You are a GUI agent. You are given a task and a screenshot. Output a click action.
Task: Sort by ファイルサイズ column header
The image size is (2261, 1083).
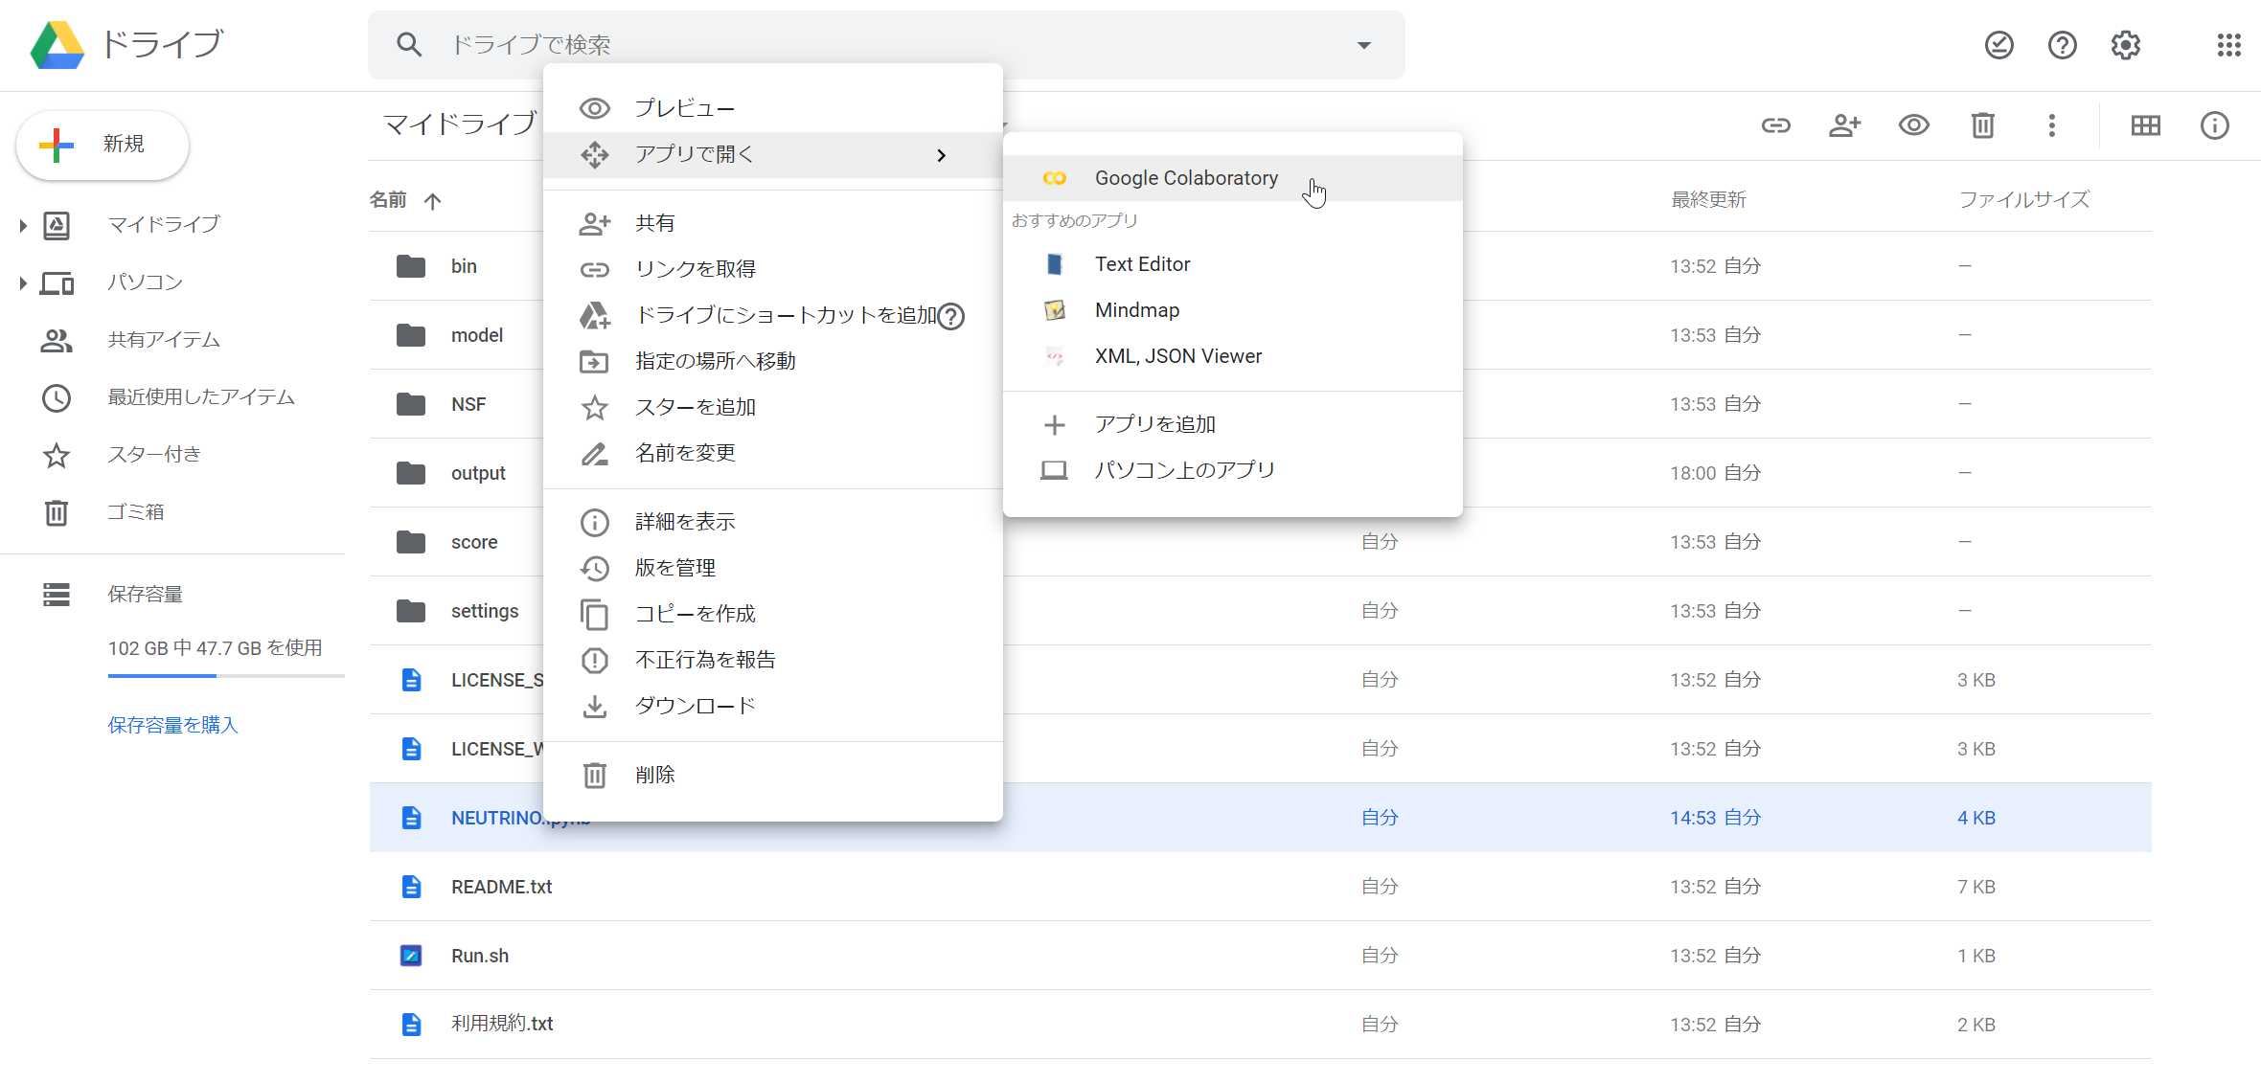(x=2023, y=200)
